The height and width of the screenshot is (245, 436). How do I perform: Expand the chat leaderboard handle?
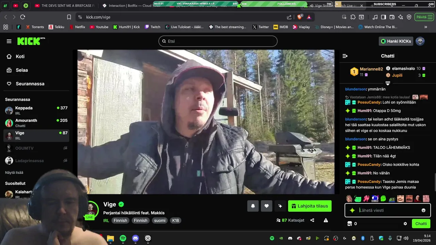(x=388, y=83)
